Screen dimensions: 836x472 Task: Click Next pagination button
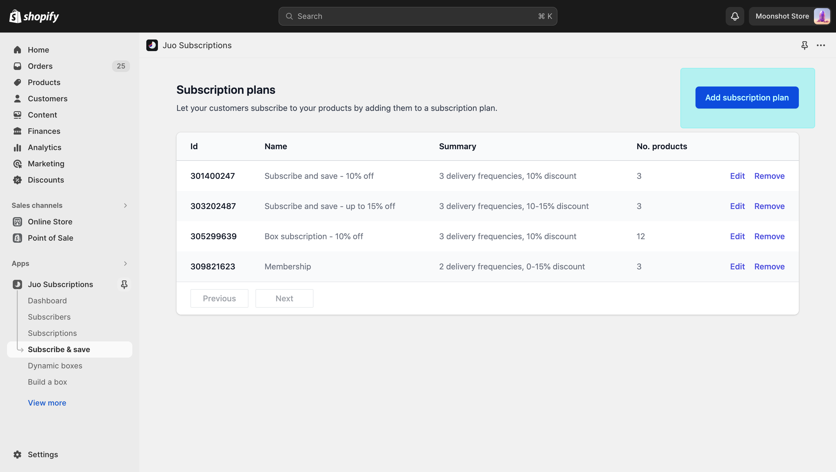(284, 299)
